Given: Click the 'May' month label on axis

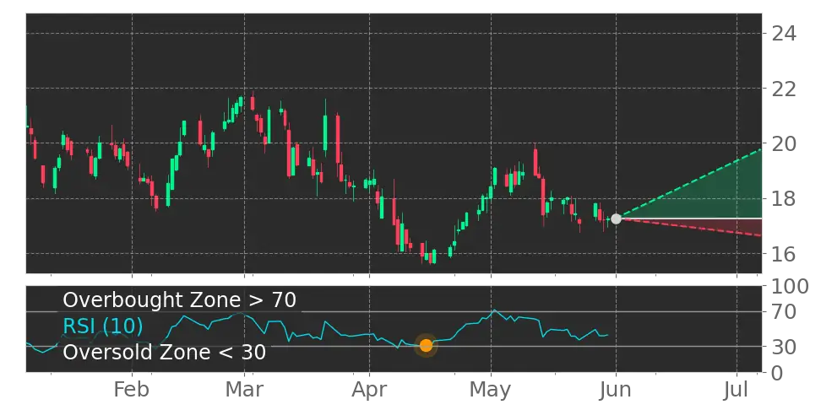Looking at the screenshot, I should tap(491, 390).
